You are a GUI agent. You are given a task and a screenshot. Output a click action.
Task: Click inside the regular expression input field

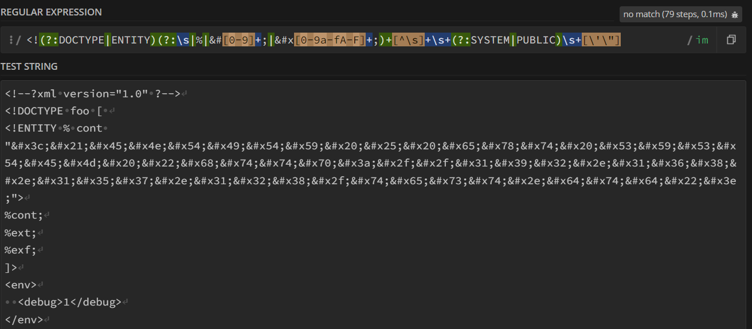point(653,40)
